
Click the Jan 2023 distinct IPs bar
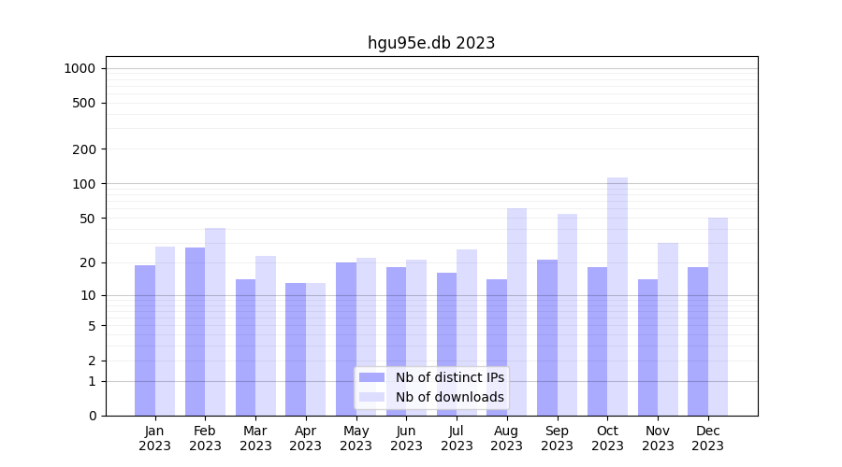pos(145,340)
